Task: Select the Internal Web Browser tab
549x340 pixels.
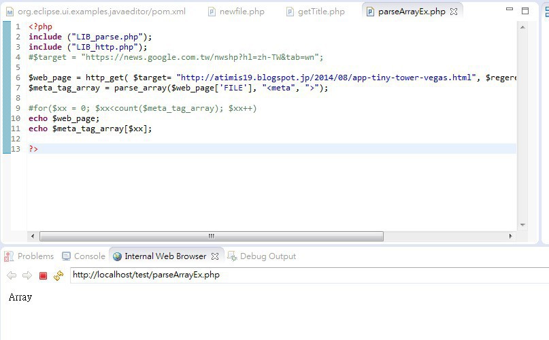Action: click(165, 256)
